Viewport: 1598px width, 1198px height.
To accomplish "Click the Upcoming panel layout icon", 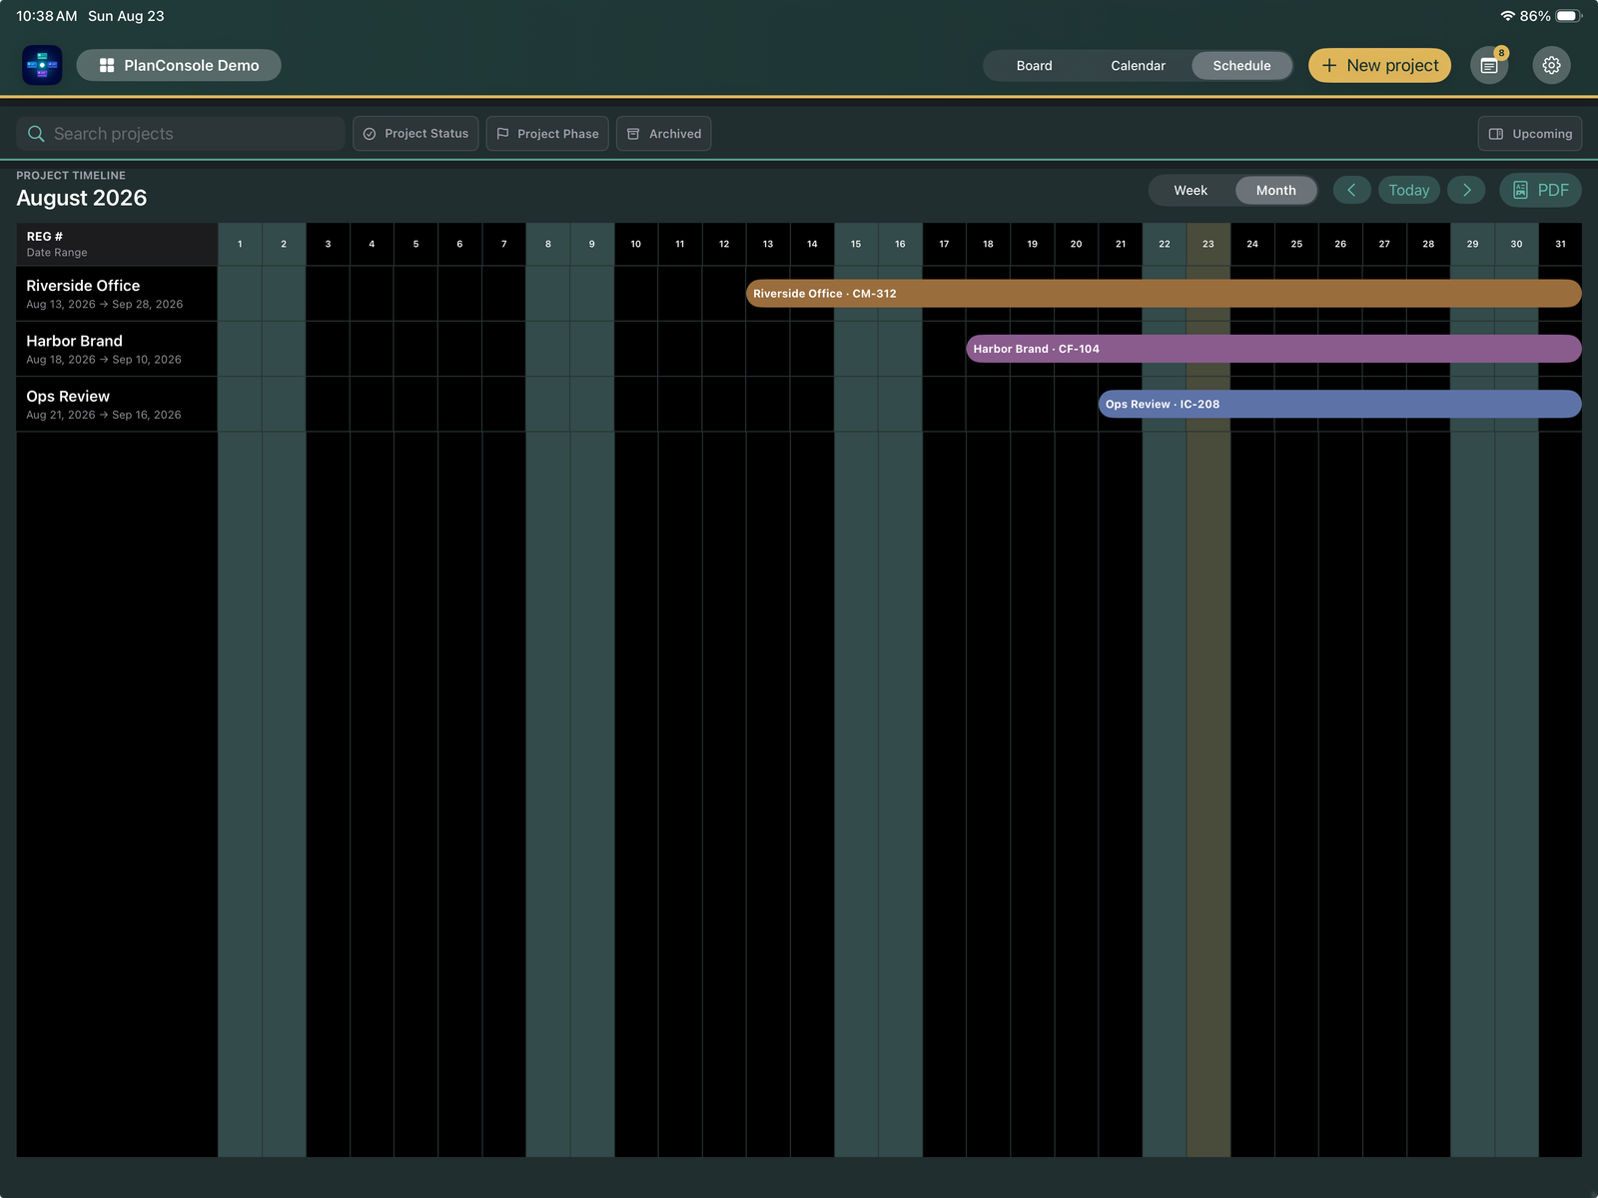I will (x=1496, y=134).
